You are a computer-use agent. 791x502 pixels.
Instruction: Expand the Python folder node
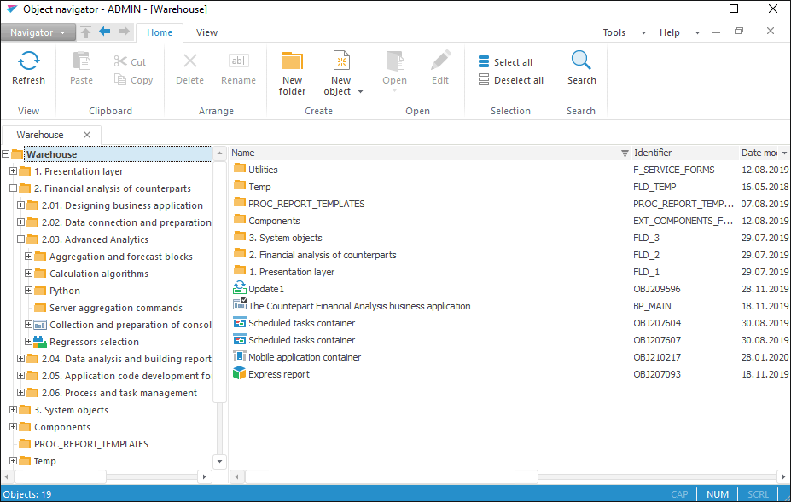point(29,291)
